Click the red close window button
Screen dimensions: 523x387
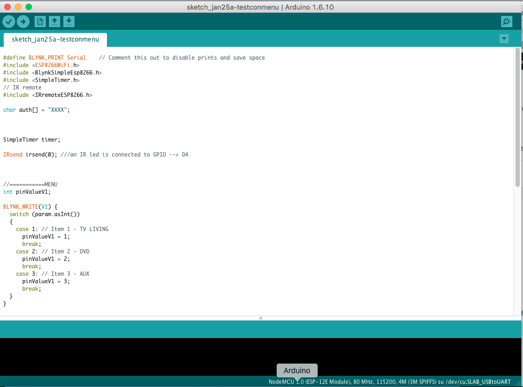tap(7, 7)
